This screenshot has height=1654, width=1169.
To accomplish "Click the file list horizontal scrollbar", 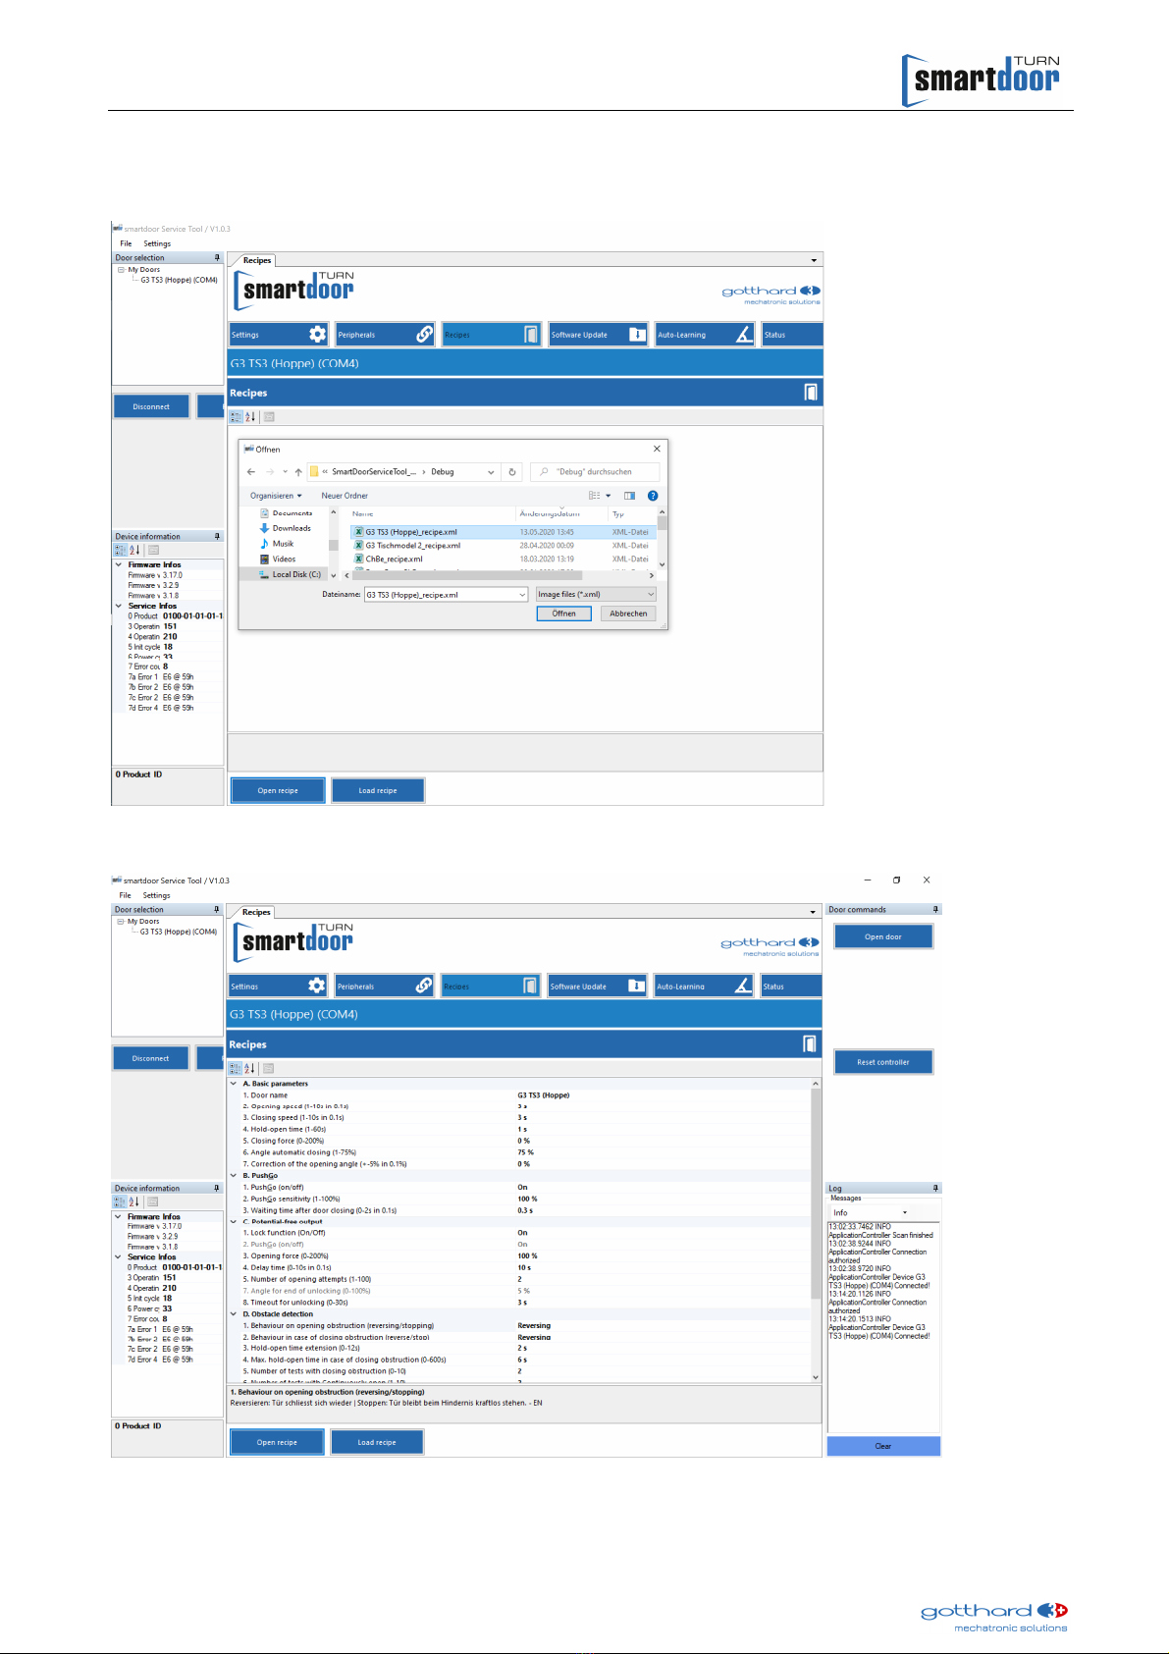I will pyautogui.click(x=500, y=575).
